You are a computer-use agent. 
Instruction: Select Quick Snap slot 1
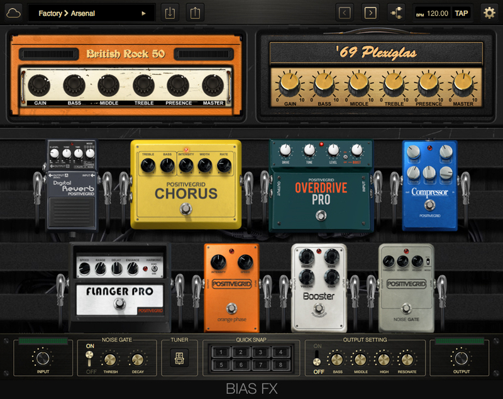tap(221, 352)
